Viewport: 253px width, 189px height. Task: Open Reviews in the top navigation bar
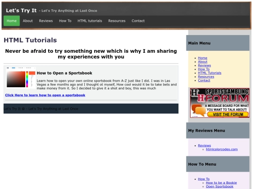click(x=46, y=21)
